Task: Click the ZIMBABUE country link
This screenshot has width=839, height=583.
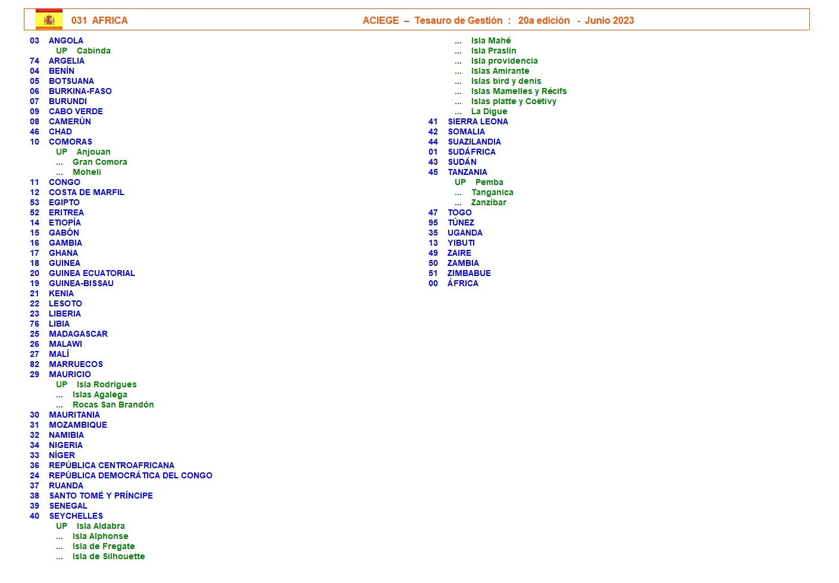Action: [469, 273]
